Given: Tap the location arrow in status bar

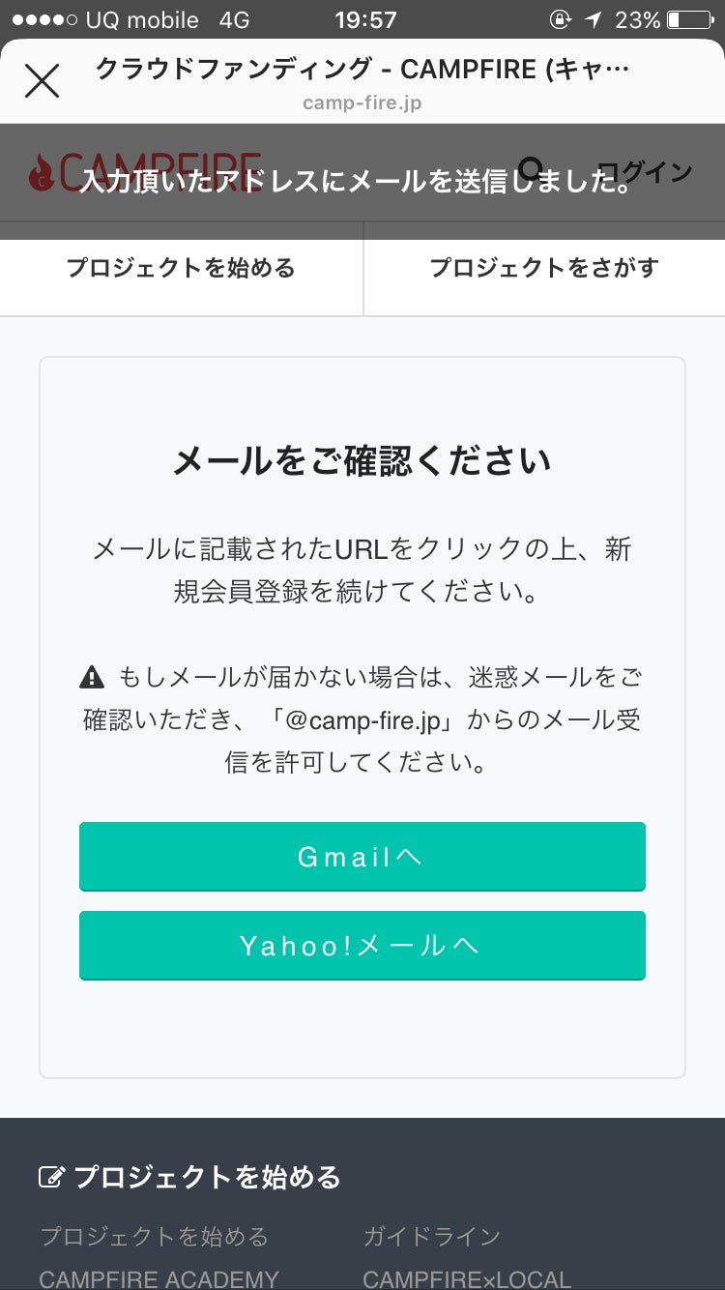Looking at the screenshot, I should pyautogui.click(x=593, y=19).
